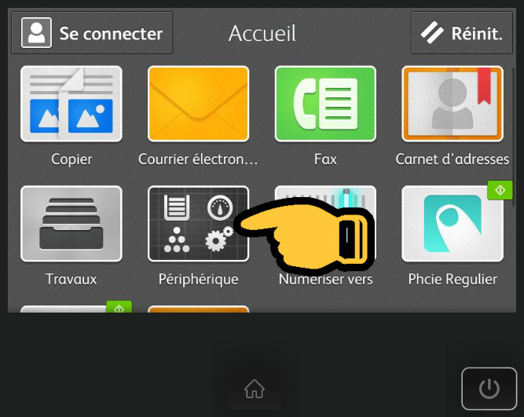Tap the green badge on Phcie Regulier
Screen dimensions: 524x417
click(x=500, y=190)
